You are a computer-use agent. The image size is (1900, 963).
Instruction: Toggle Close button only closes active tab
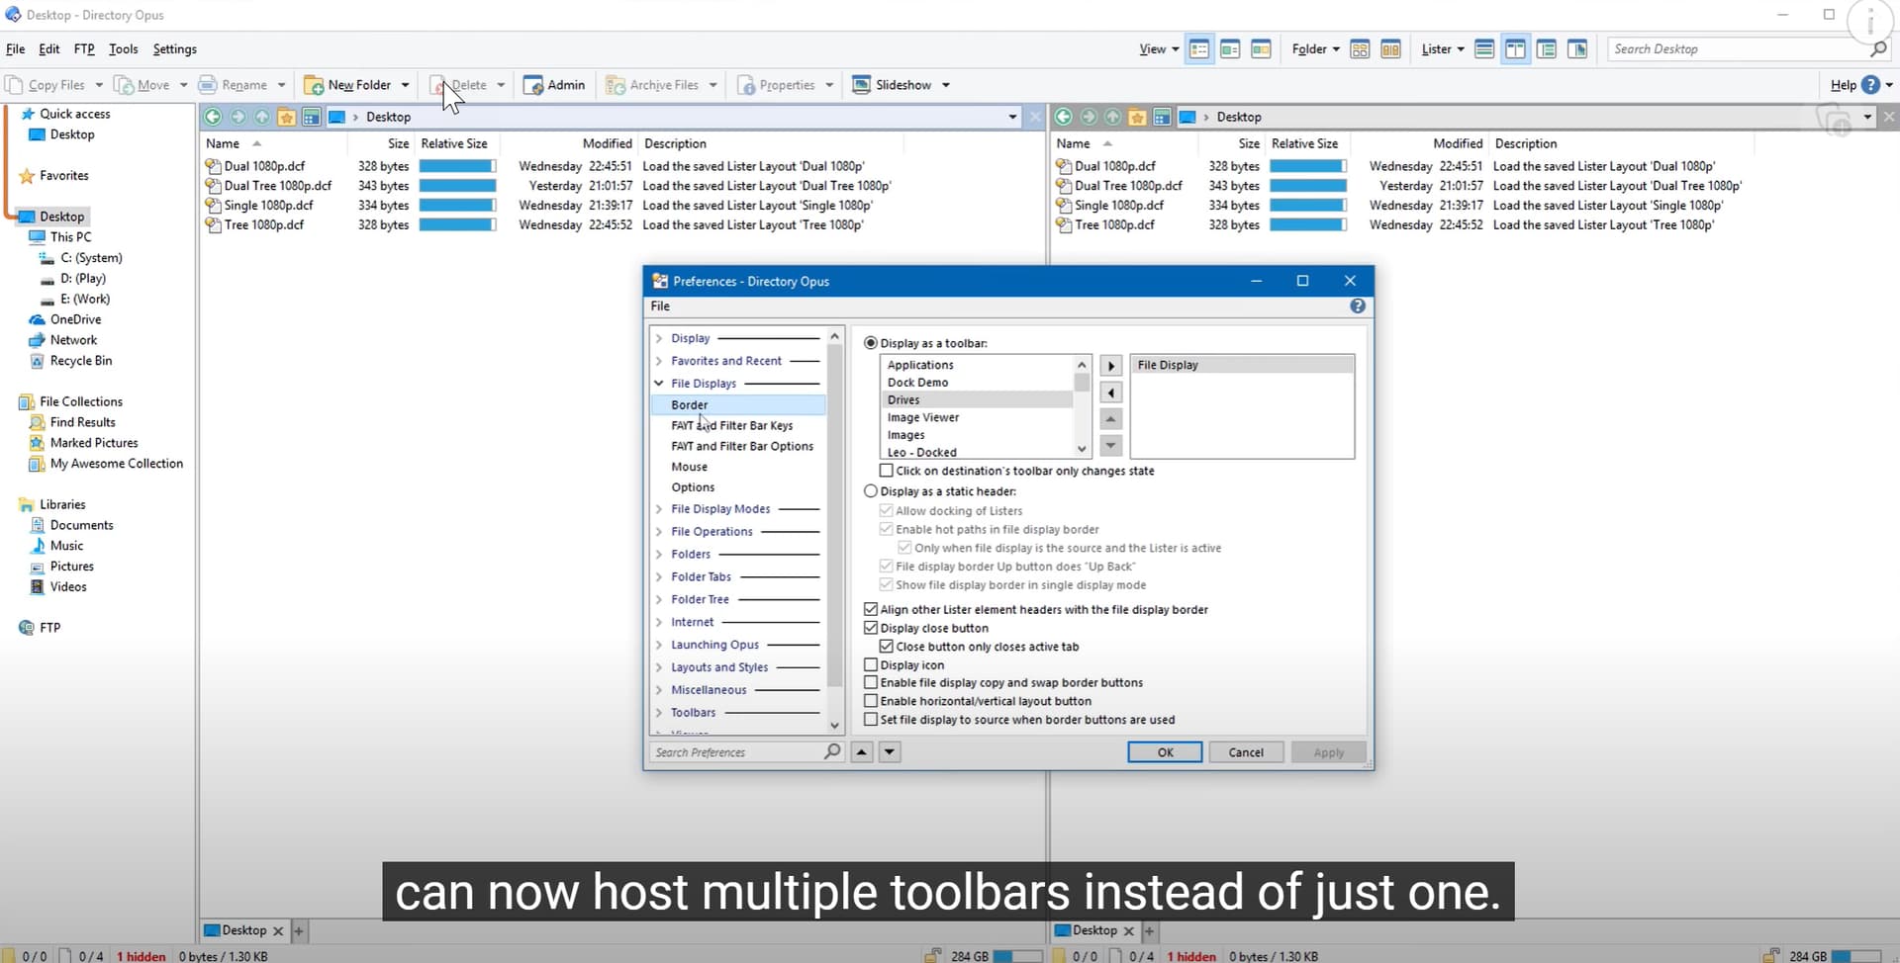(x=887, y=647)
